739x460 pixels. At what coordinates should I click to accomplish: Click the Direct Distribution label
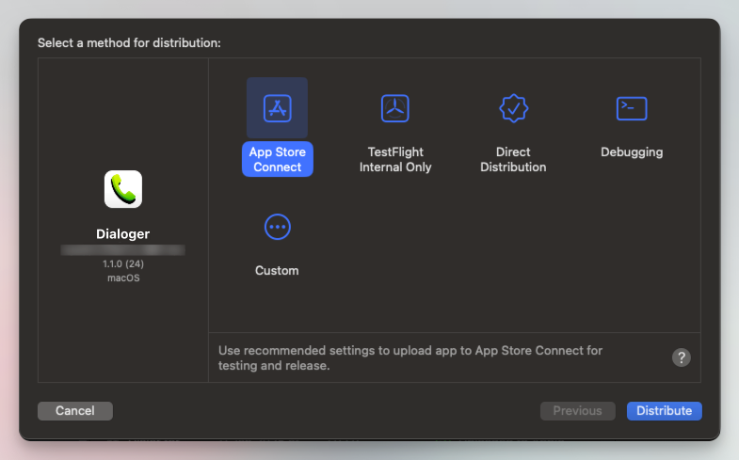tap(513, 159)
